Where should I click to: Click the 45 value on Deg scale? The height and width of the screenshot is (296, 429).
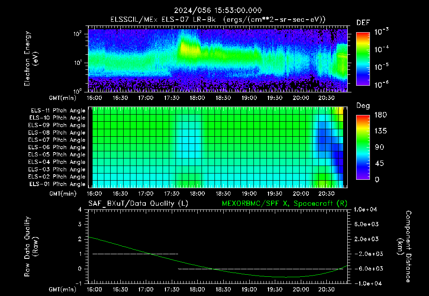379,163
